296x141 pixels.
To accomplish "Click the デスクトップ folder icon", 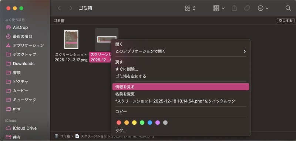I will tap(8, 54).
